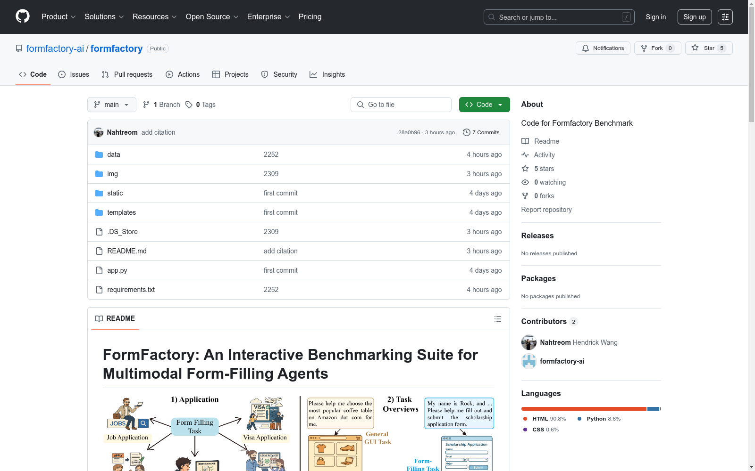Viewport: 755px width, 471px height.
Task: Switch to the Issues tab
Action: pos(74,74)
